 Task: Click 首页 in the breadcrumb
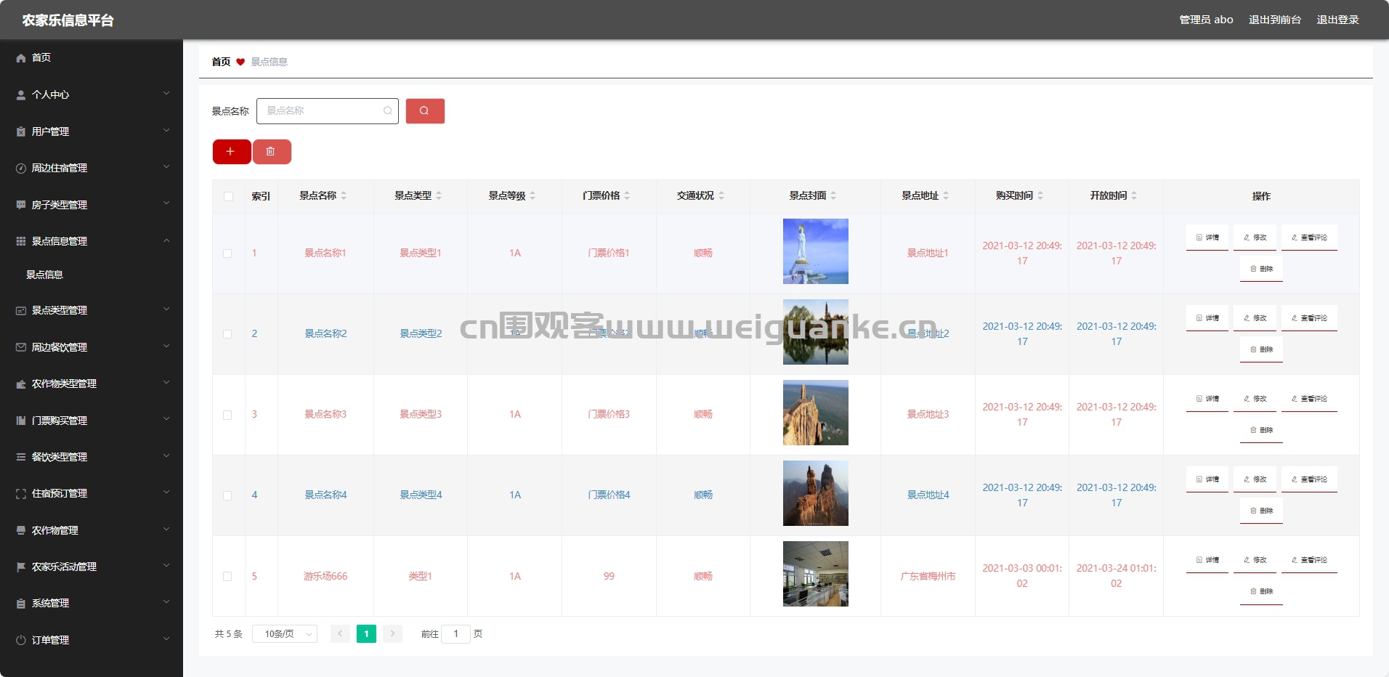point(221,62)
